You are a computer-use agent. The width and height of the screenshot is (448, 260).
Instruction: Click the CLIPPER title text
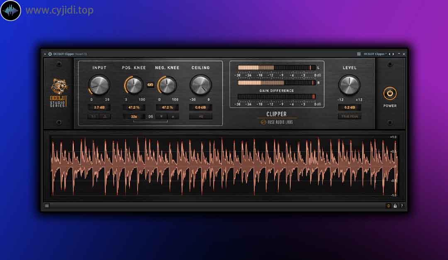coord(276,114)
